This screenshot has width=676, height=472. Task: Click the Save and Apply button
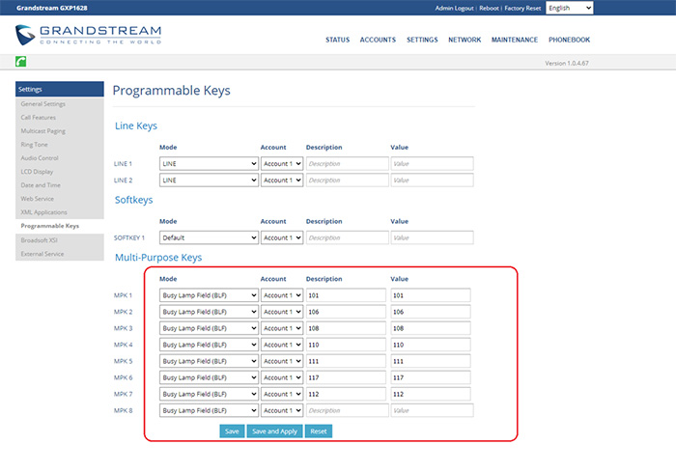click(x=274, y=431)
